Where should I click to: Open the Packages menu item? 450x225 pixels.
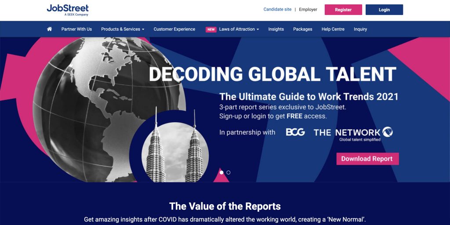point(302,29)
